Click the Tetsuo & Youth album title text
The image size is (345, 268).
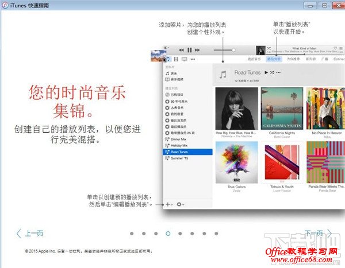point(282,187)
